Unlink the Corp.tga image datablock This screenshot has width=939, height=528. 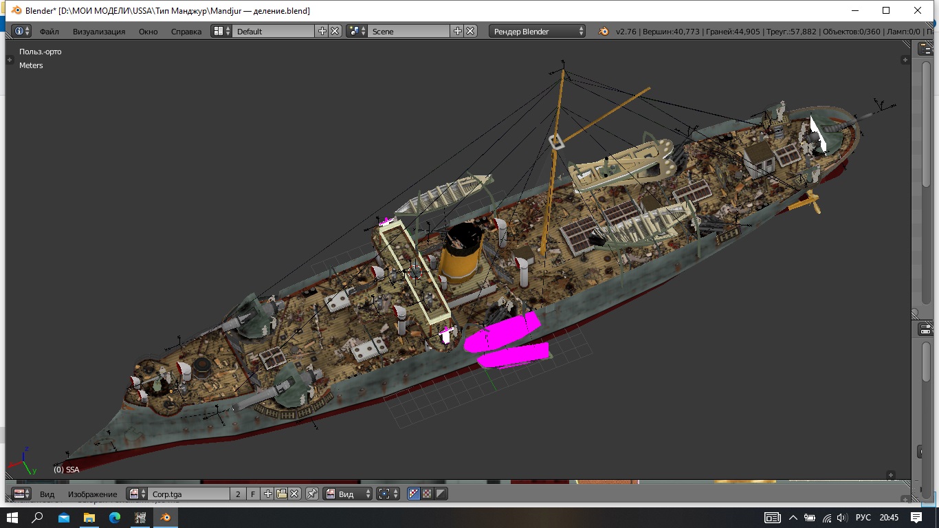coord(294,494)
